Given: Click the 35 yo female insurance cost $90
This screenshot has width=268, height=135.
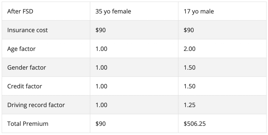Looking at the screenshot, I should click(x=101, y=30).
